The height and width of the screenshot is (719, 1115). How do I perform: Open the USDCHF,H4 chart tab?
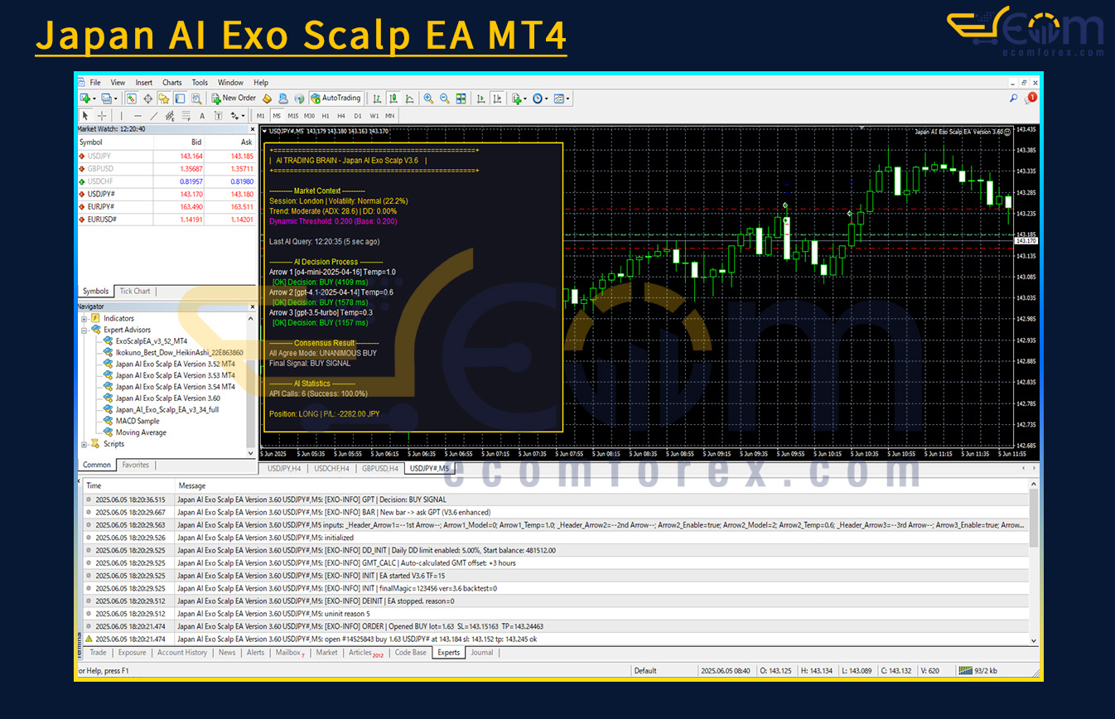tap(331, 469)
